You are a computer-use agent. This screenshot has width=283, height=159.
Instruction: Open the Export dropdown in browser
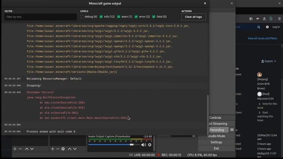tap(268, 61)
